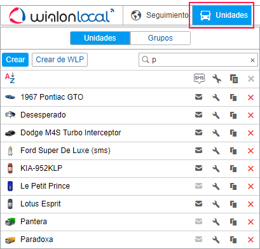Click the copy icon for Paradoxa
The width and height of the screenshot is (260, 249).
point(233,239)
